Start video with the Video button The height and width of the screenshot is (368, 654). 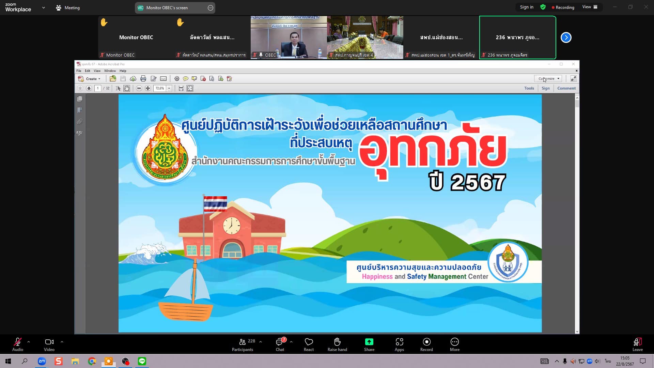[49, 344]
